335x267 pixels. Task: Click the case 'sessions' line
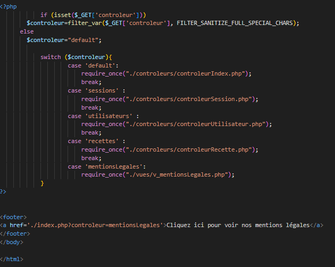point(97,90)
